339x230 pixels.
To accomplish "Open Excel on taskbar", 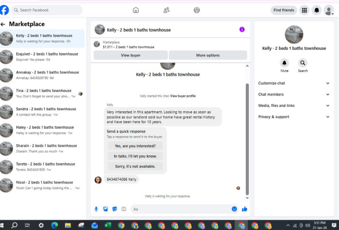I will point(108,226).
